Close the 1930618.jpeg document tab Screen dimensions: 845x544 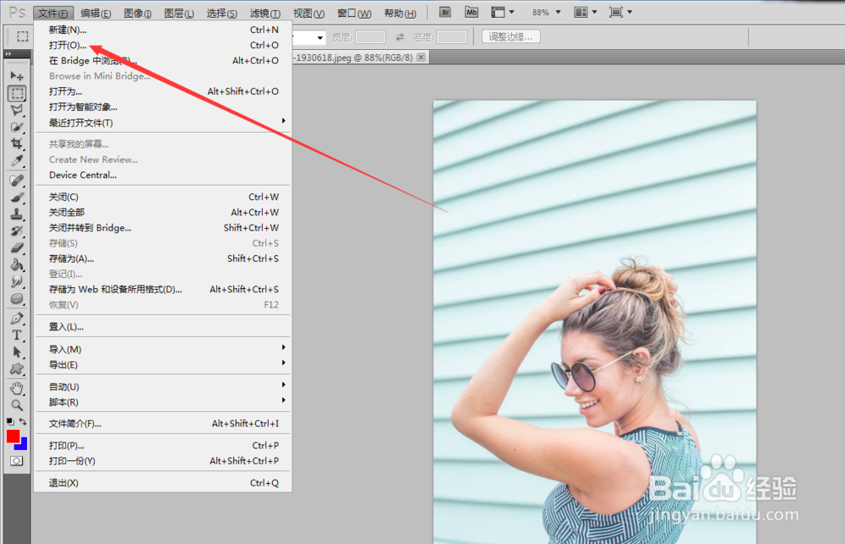[x=421, y=57]
